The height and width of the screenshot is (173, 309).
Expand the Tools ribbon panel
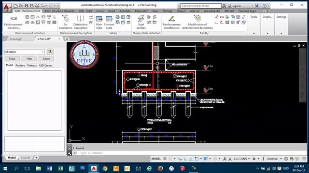coord(253,33)
